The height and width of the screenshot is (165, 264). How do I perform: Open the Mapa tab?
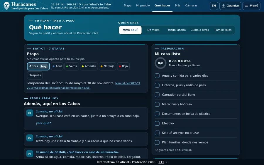click(128, 6)
